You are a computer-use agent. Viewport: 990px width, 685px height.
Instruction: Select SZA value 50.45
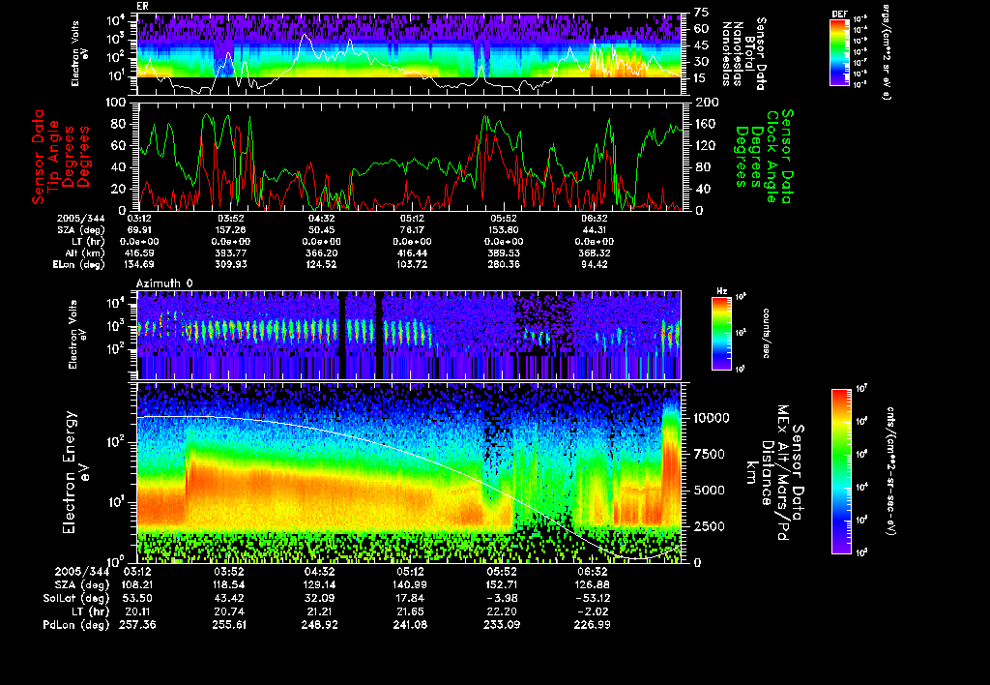point(321,230)
